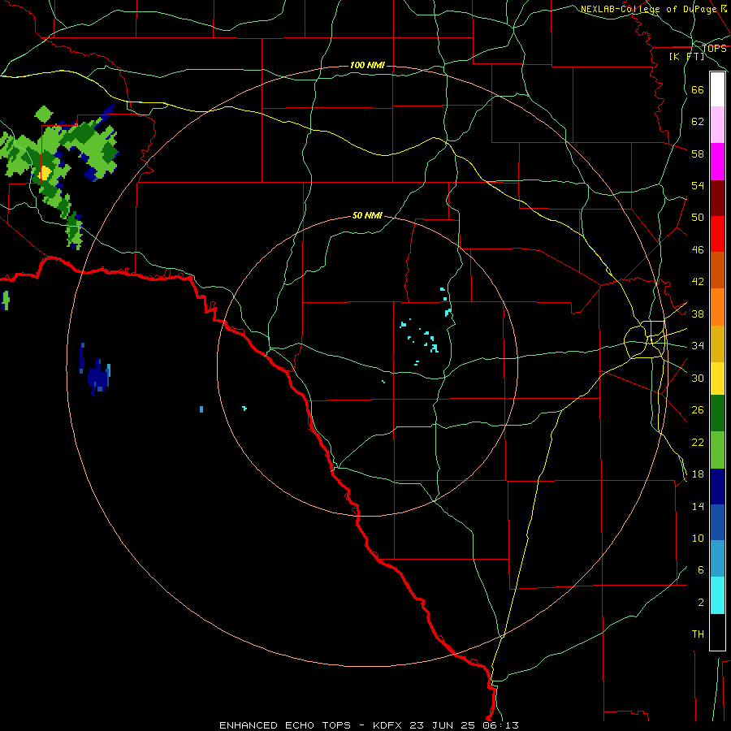Click the legend value 10
This screenshot has height=731, width=731.
698,538
